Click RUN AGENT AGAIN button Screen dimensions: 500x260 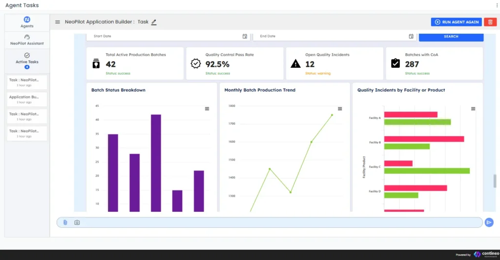point(457,22)
